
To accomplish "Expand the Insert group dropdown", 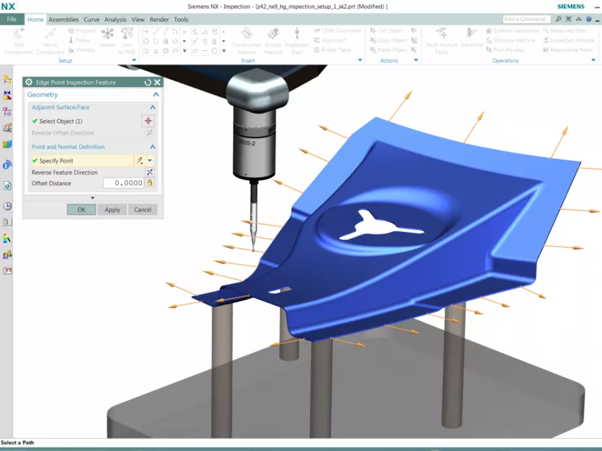I will (x=360, y=60).
